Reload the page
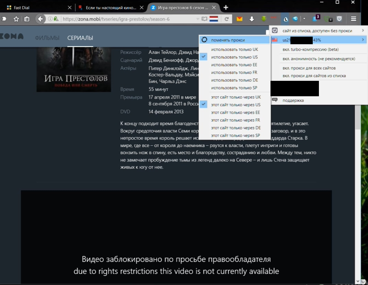Screen dimensions: 368x285 (x=227, y=19)
